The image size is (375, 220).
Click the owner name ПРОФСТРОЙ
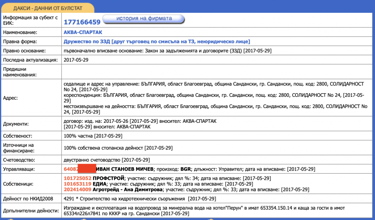[108, 178]
